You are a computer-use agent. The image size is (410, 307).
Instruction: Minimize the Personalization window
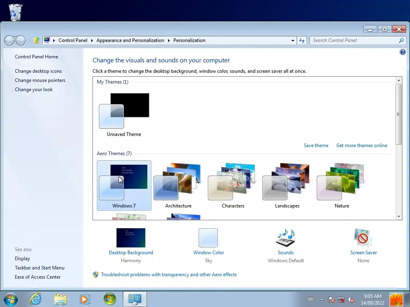coord(370,29)
